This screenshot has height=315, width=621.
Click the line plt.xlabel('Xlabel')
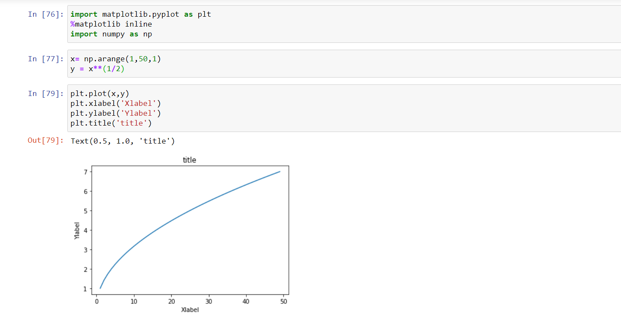click(116, 104)
